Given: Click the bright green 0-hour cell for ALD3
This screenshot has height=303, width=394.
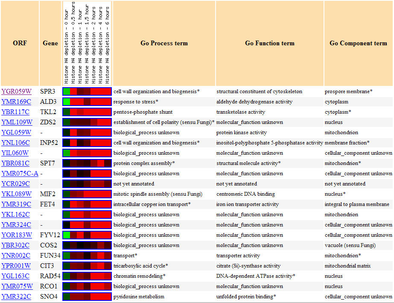Looking at the screenshot, I should pos(66,102).
